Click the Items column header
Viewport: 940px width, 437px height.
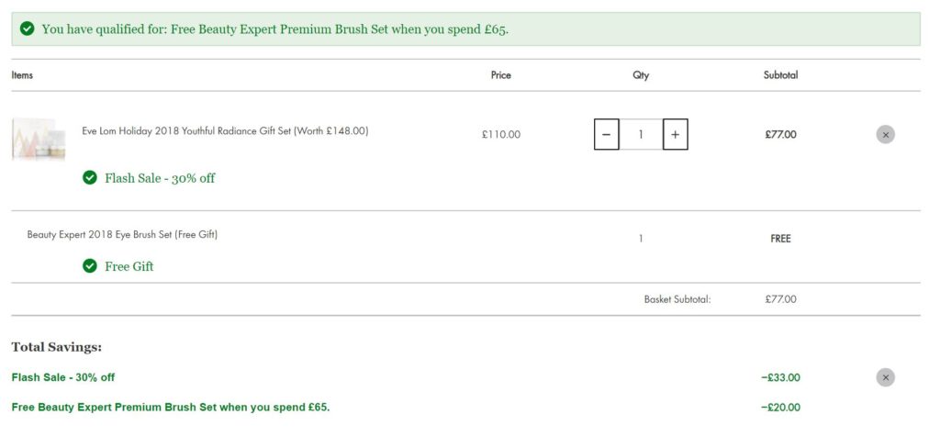22,75
